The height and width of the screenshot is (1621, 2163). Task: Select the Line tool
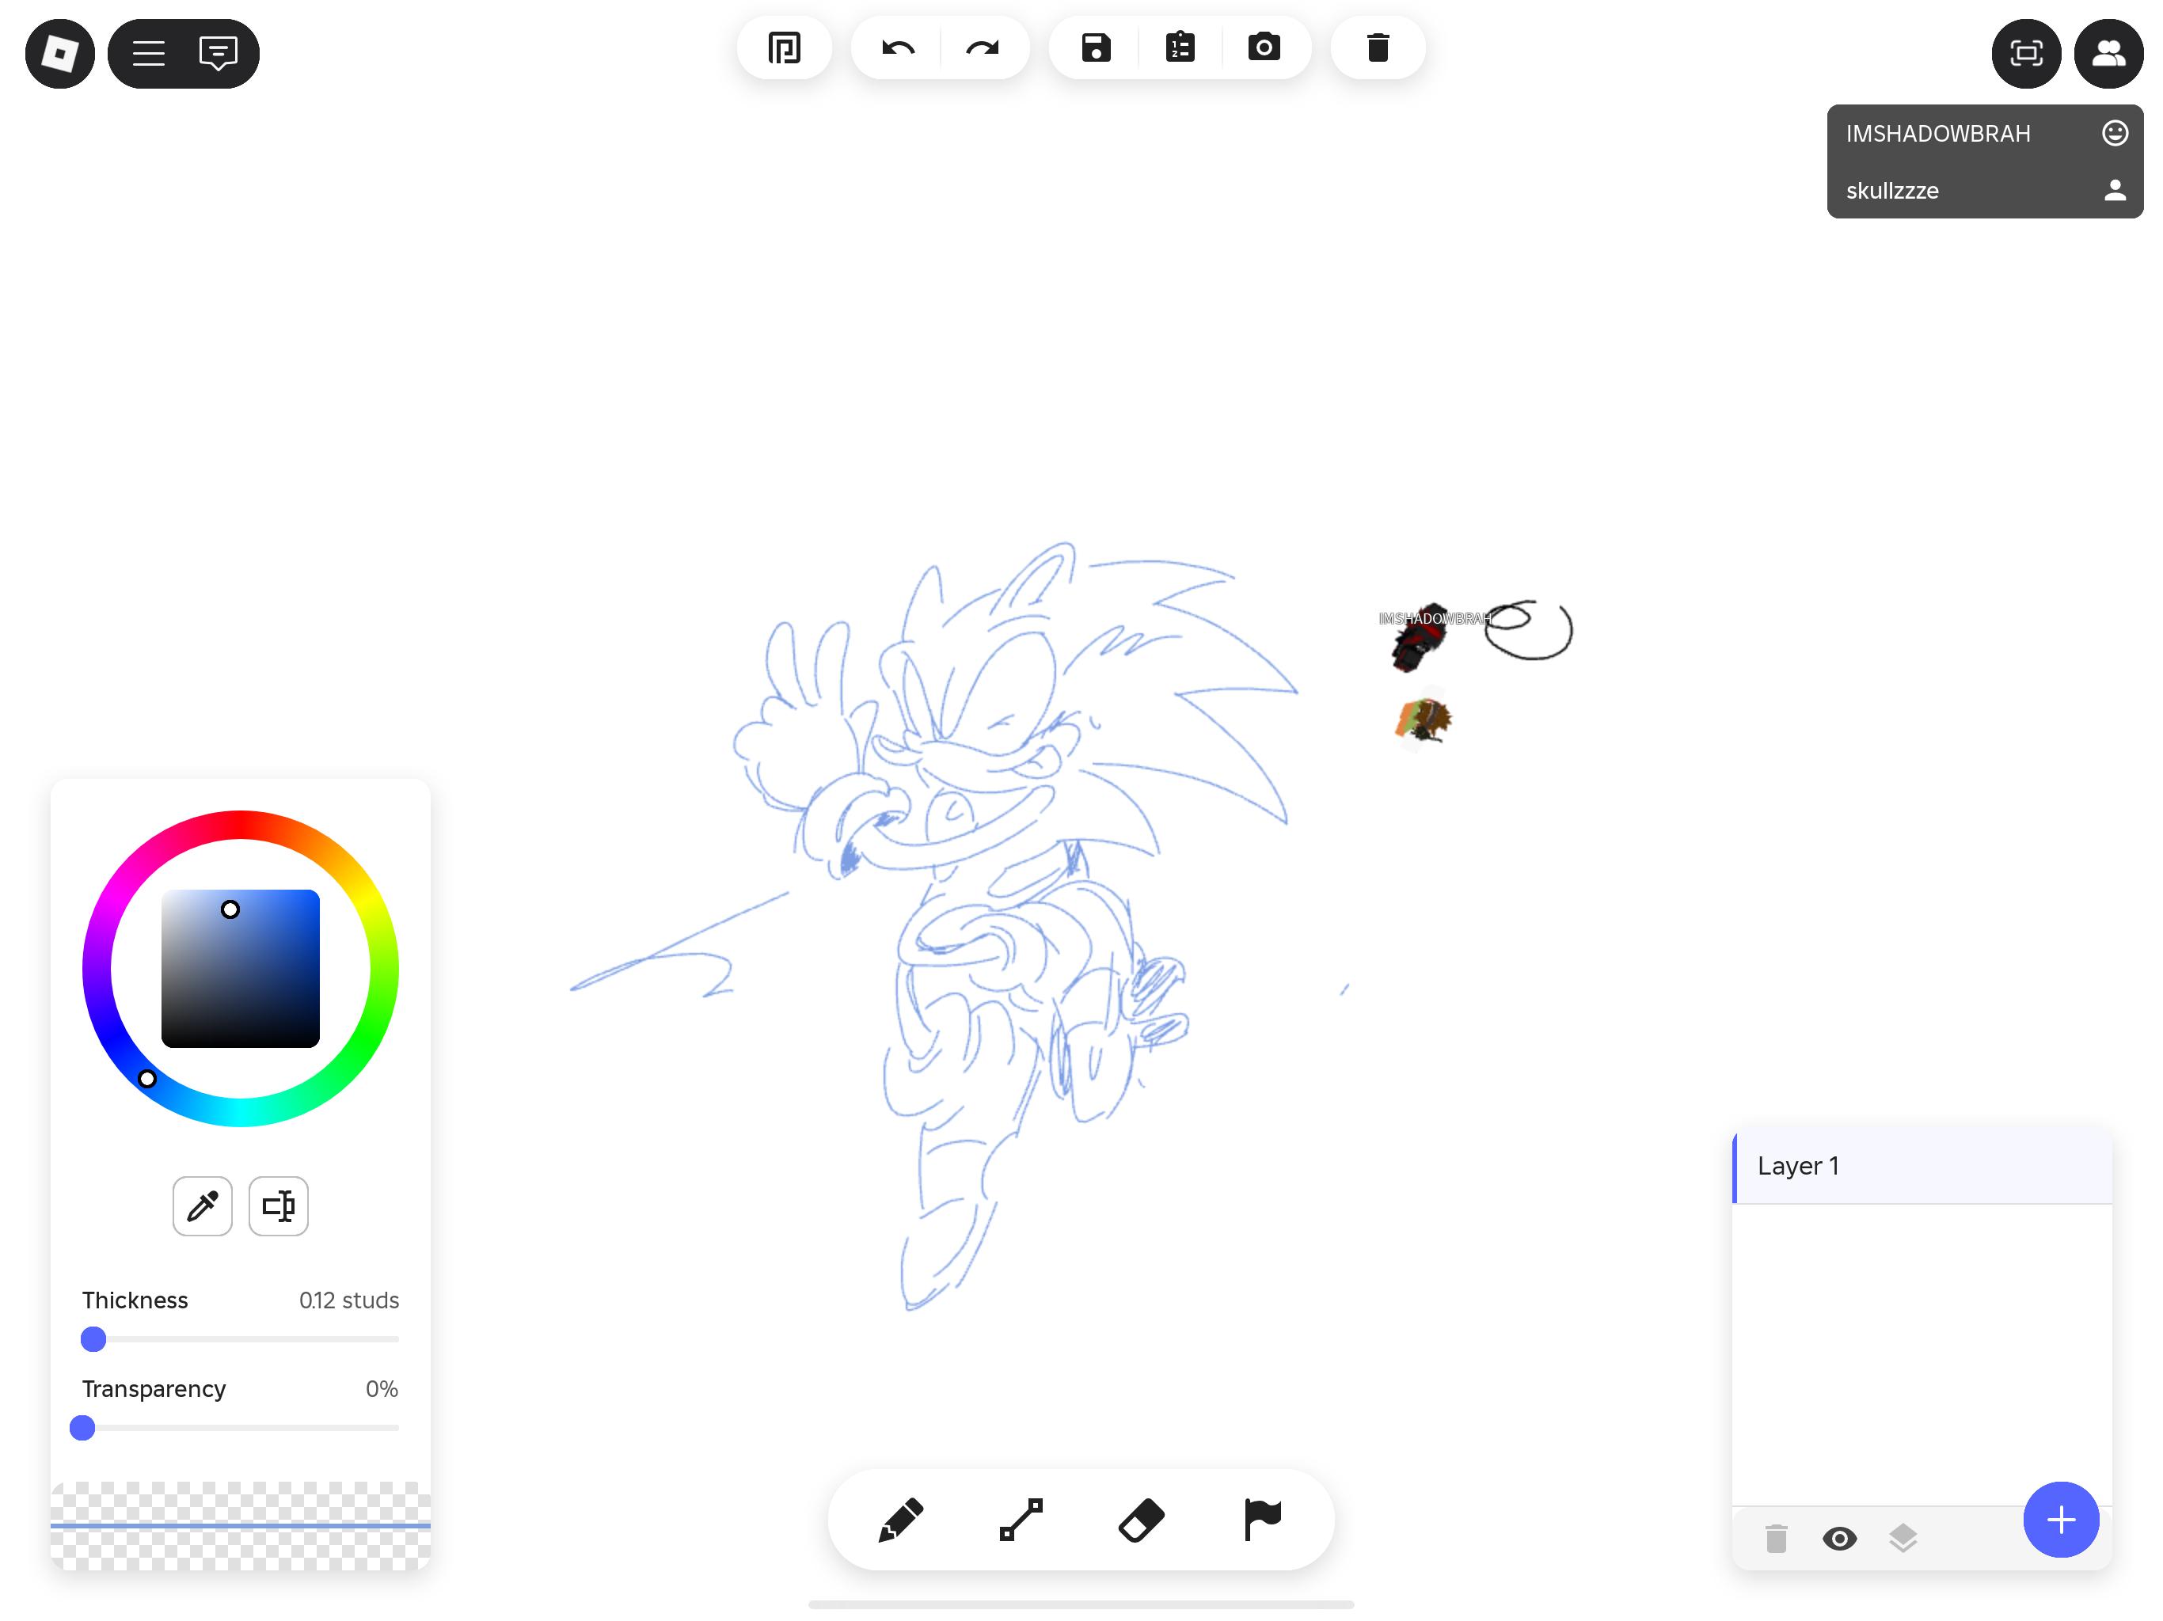click(x=1021, y=1520)
